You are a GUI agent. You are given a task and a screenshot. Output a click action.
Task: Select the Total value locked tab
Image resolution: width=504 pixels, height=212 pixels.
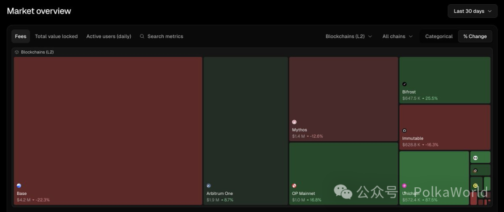coord(56,36)
